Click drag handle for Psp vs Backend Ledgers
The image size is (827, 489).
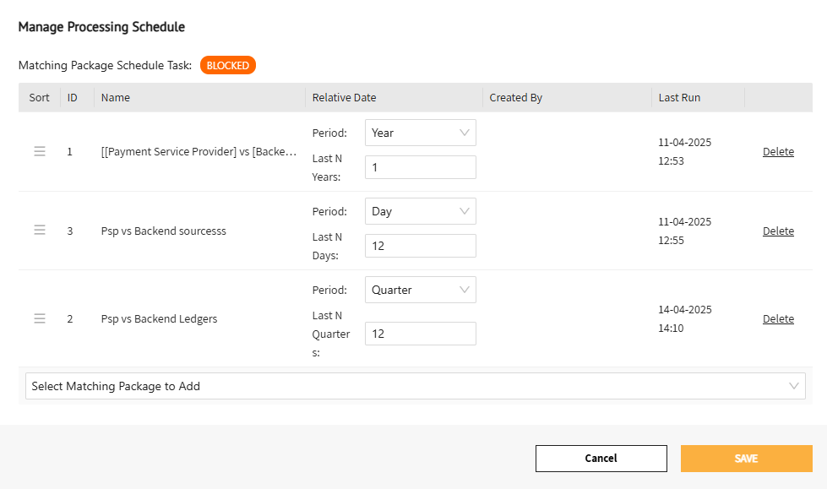pyautogui.click(x=40, y=318)
